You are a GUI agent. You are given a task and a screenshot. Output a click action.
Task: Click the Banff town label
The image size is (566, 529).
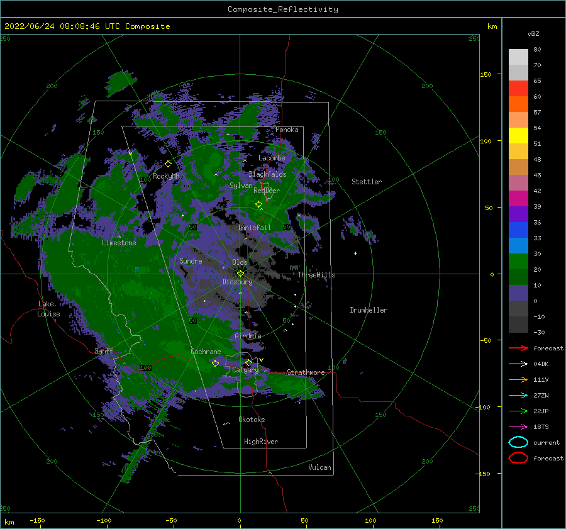104,350
